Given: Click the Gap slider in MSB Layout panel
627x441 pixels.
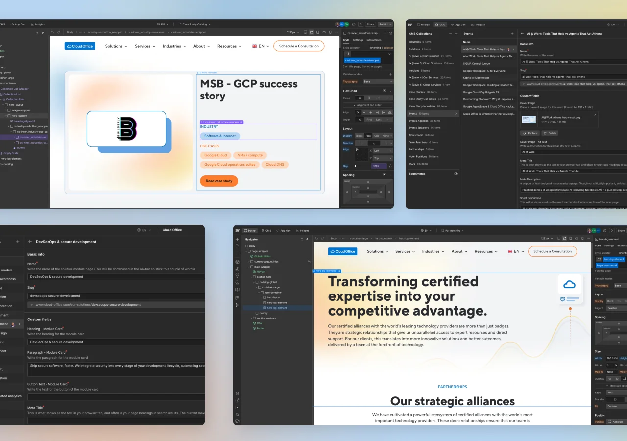Looking at the screenshot, I should 362,166.
